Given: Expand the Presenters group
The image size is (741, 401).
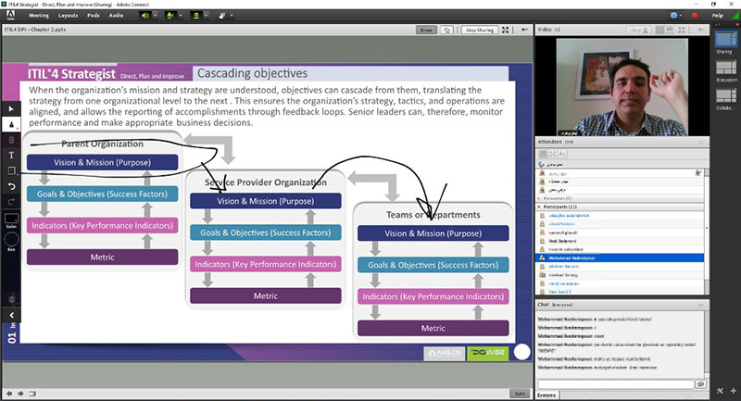Looking at the screenshot, I should [x=540, y=198].
